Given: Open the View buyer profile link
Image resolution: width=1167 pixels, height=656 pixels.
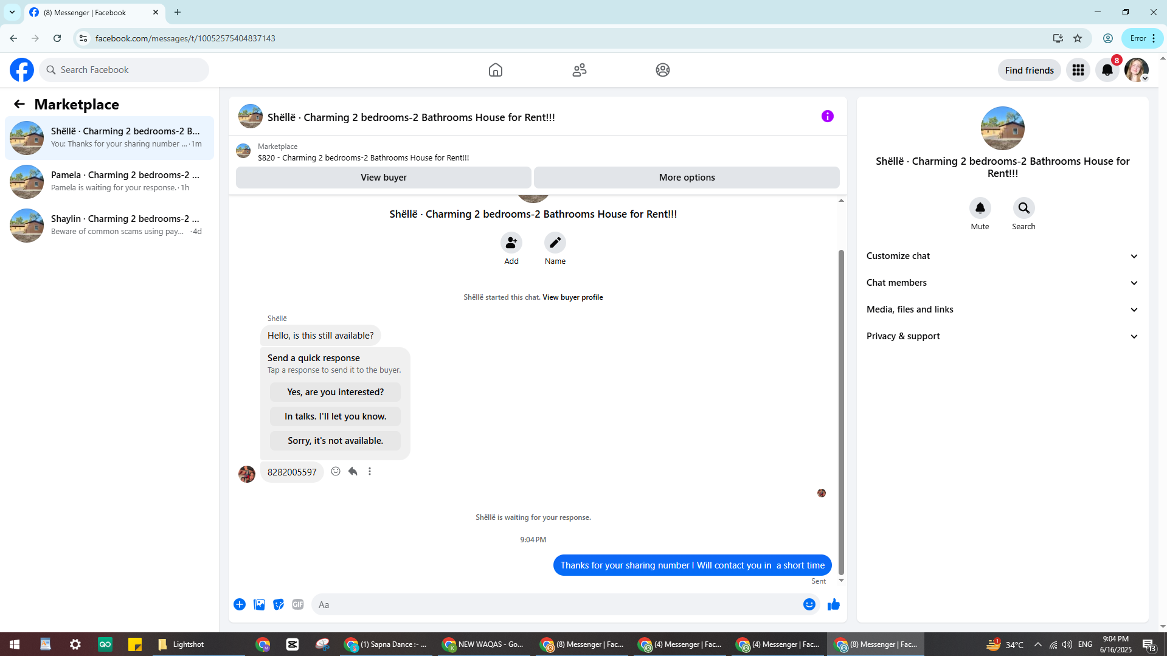Looking at the screenshot, I should tap(573, 297).
